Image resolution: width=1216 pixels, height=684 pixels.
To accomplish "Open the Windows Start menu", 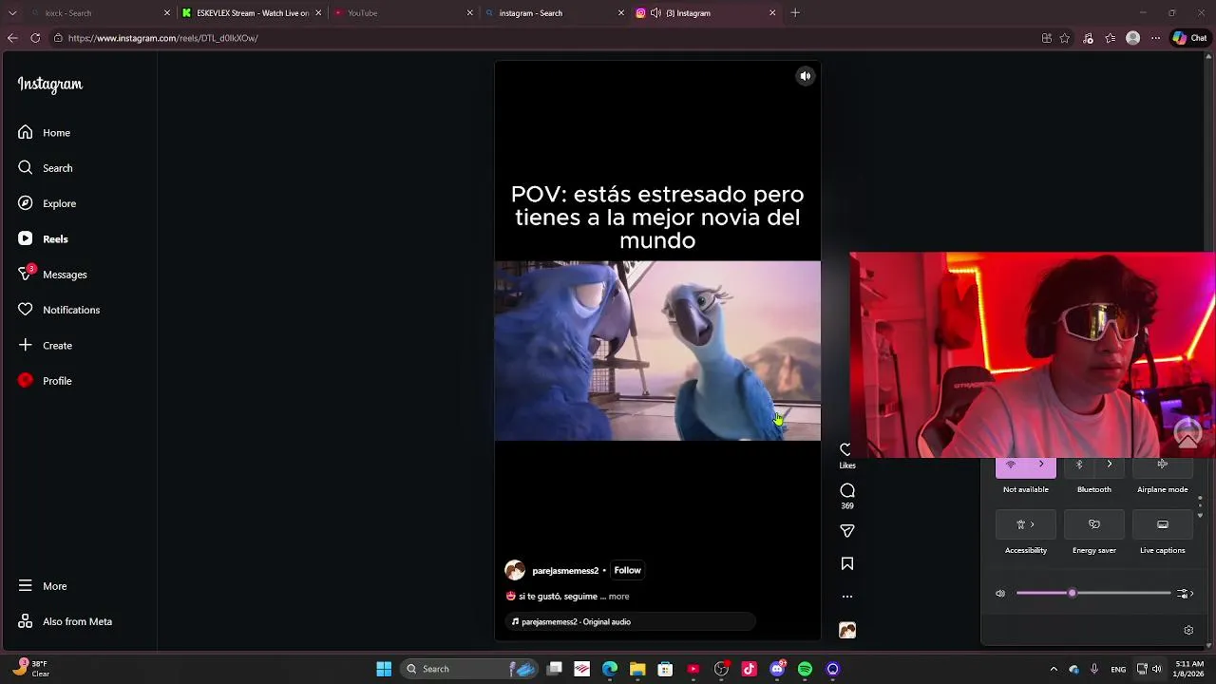I will (384, 669).
